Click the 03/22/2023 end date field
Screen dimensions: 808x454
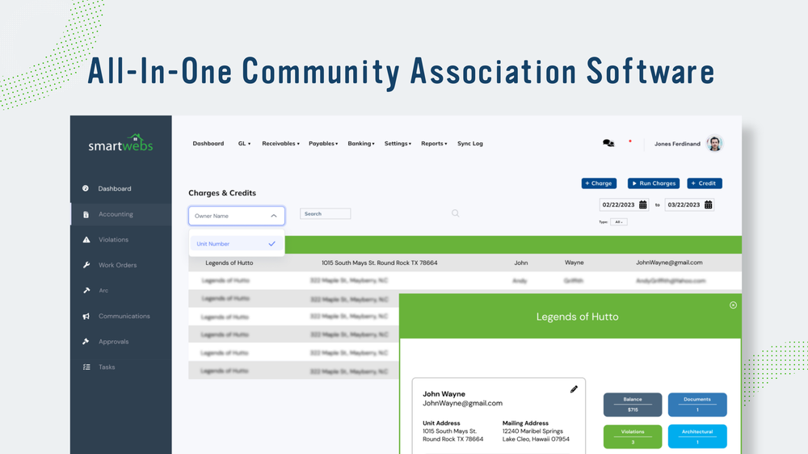tap(689, 204)
